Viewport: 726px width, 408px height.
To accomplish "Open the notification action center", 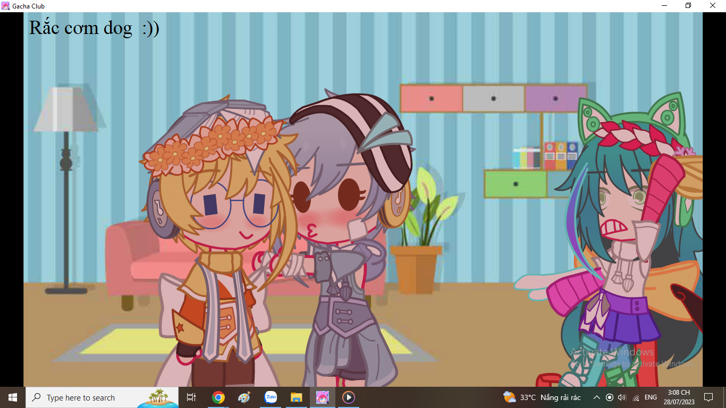I will click(x=708, y=397).
